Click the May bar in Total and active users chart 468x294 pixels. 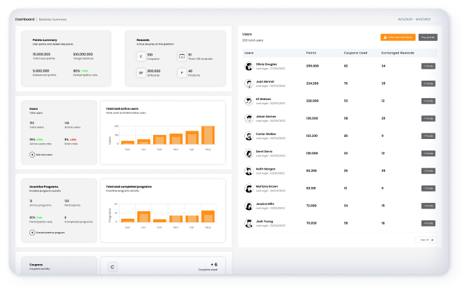208,135
